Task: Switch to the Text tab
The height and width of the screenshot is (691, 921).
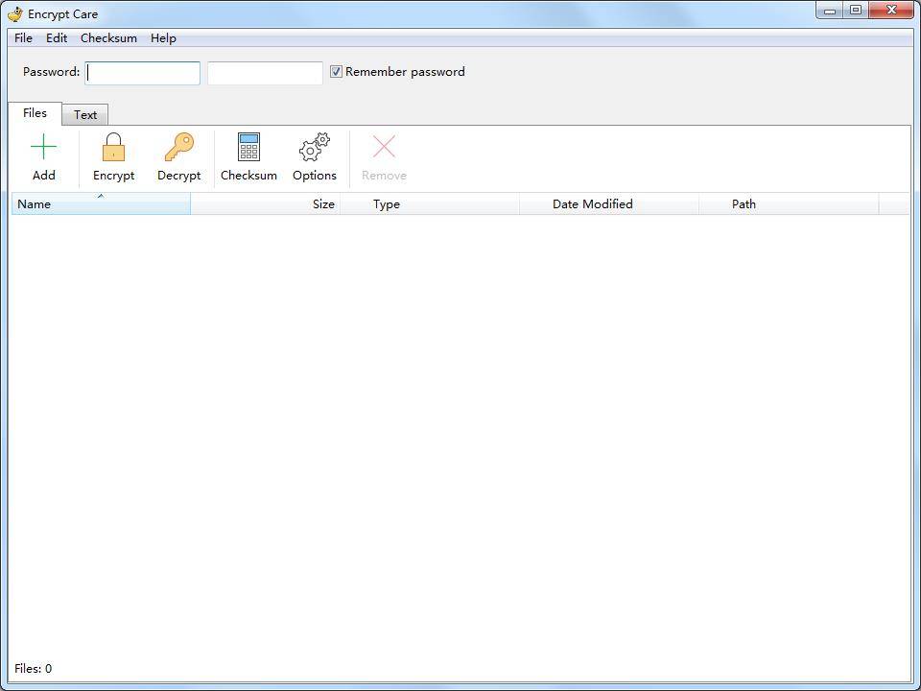Action: [x=84, y=114]
